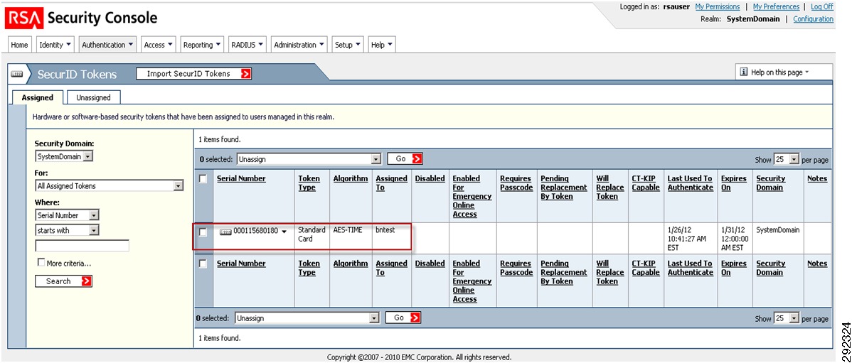
Task: Sort by Assigned To in top header
Action: click(391, 183)
